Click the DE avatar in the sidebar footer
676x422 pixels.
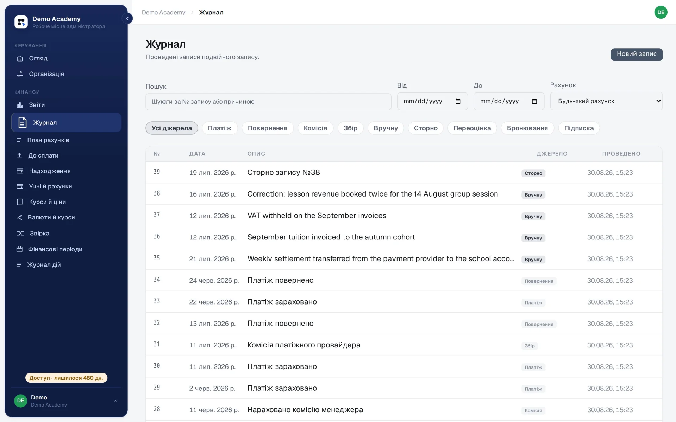21,401
